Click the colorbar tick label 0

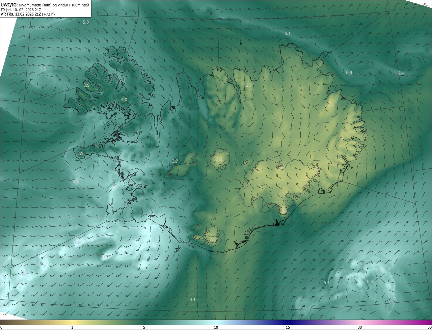(1, 327)
